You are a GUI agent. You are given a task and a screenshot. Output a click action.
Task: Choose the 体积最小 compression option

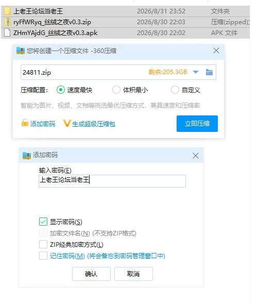[x=116, y=90]
